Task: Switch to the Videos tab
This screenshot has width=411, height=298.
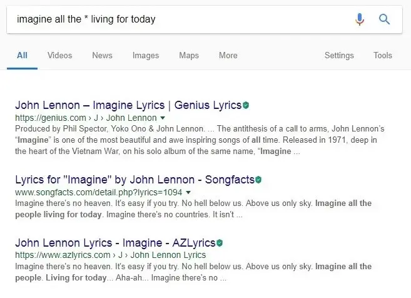Action: click(x=59, y=56)
